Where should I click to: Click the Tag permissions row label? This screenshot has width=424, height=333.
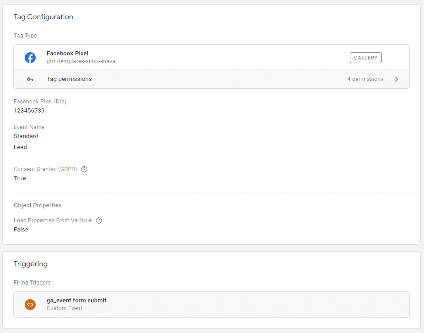(69, 79)
